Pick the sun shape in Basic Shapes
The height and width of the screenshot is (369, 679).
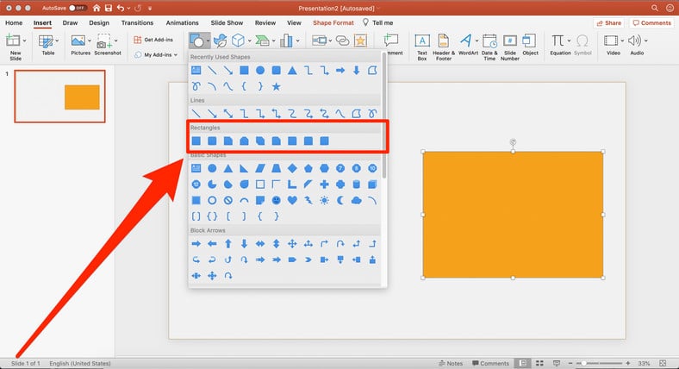324,200
